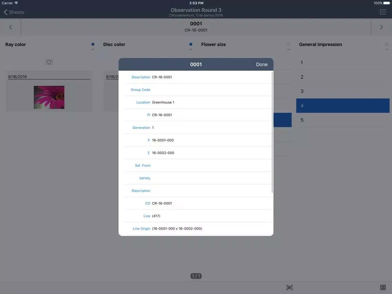Image resolution: width=392 pixels, height=294 pixels.
Task: Collapse the Disc color column chevron
Action: point(191,49)
